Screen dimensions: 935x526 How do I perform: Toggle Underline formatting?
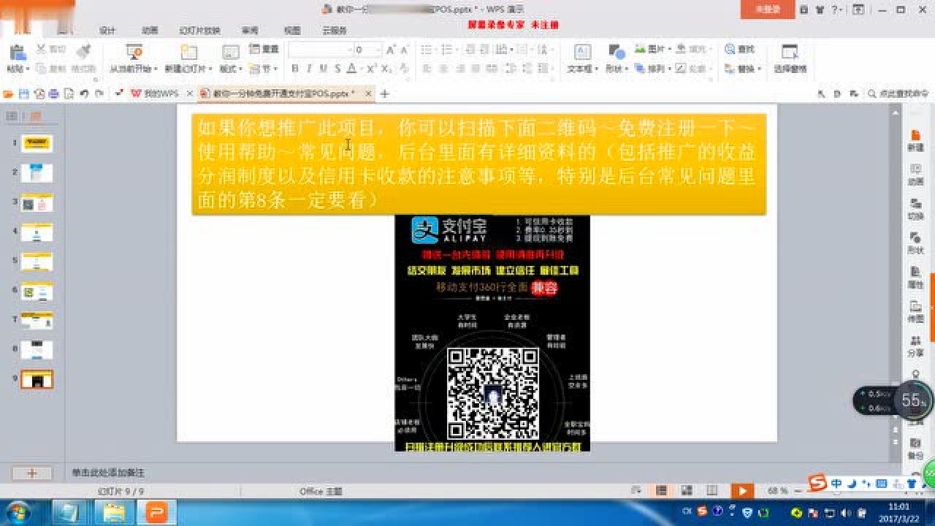[323, 69]
